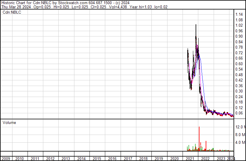The width and height of the screenshot is (246, 161).
Task: Click the 1.14 price axis label
Action: click(x=239, y=15)
